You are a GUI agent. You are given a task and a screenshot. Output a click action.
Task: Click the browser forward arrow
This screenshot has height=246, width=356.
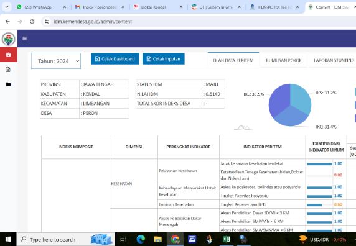click(20, 22)
